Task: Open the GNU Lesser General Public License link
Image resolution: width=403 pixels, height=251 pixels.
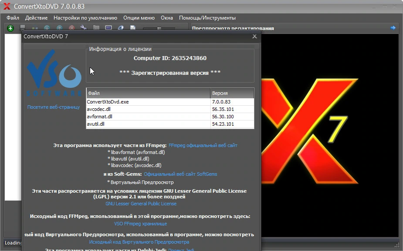Action: click(x=141, y=204)
